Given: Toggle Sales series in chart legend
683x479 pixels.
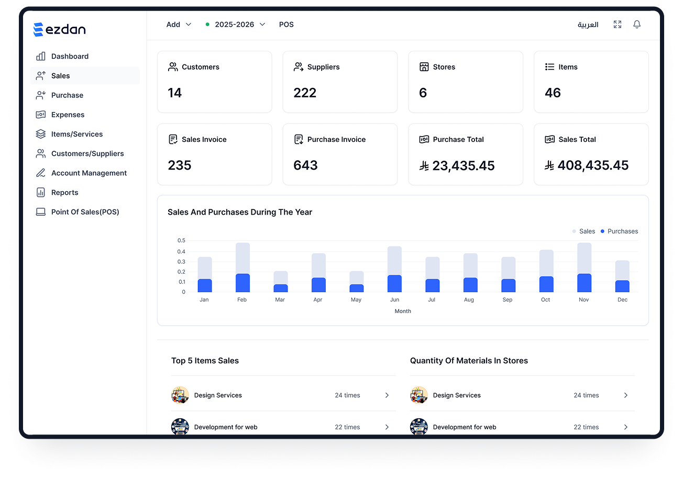Looking at the screenshot, I should point(583,231).
